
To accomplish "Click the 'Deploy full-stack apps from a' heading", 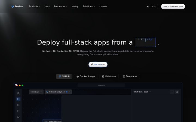I will click(85, 42).
